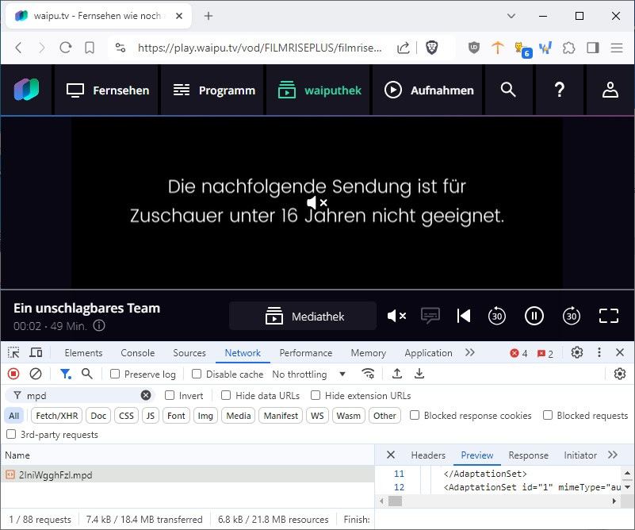Enable the Preserve log checkbox
This screenshot has height=530, width=635.
[x=116, y=374]
